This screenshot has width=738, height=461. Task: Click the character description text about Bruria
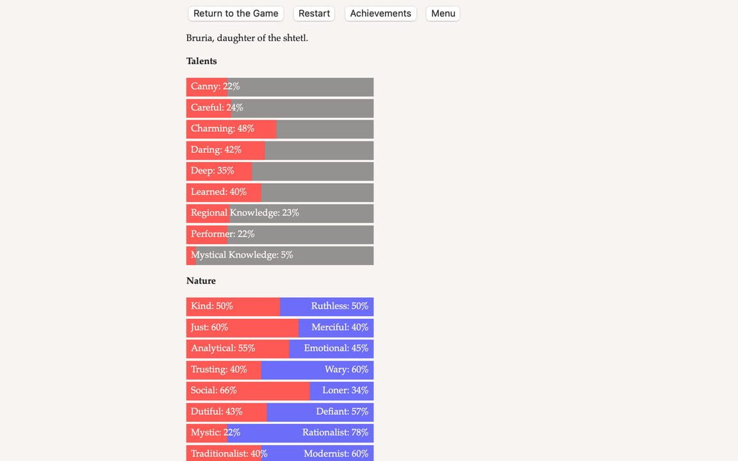coord(247,38)
